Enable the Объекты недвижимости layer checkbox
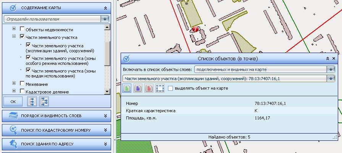 22,29
